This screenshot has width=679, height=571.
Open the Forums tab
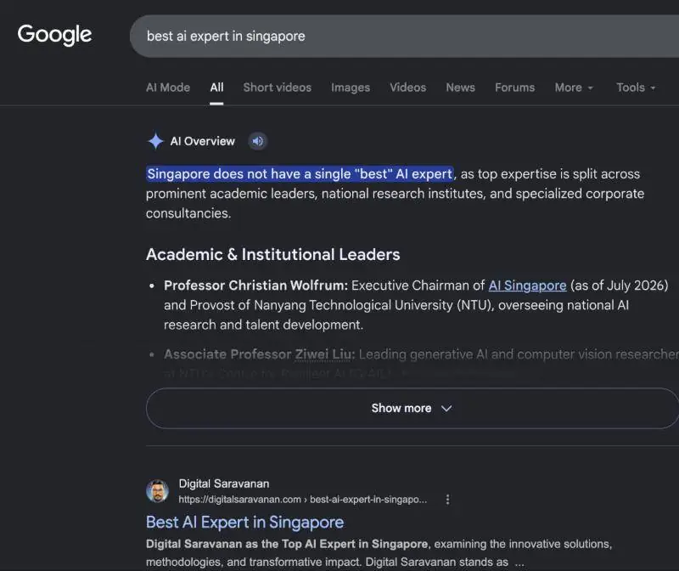point(515,88)
